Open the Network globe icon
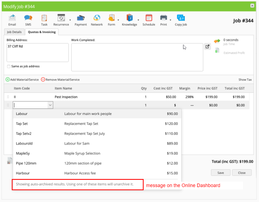Viewport: 259px width, 202px height. [97, 18]
